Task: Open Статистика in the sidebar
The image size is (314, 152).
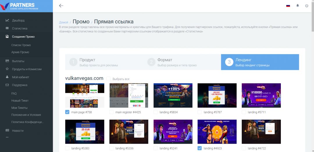Action: [x=20, y=28]
